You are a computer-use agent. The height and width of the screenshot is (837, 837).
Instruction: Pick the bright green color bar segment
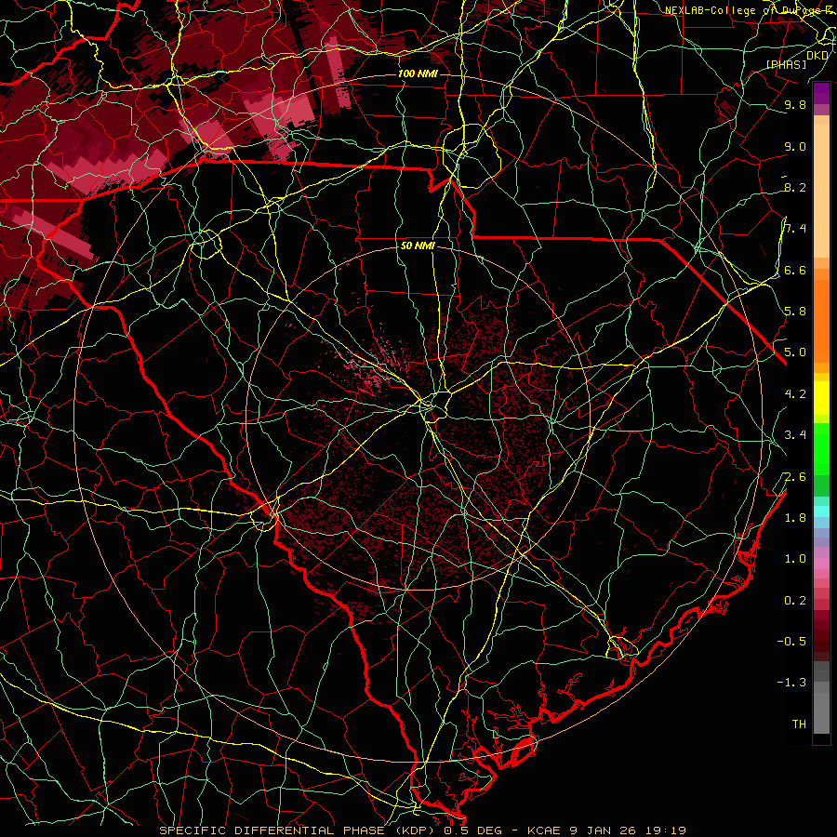(821, 447)
